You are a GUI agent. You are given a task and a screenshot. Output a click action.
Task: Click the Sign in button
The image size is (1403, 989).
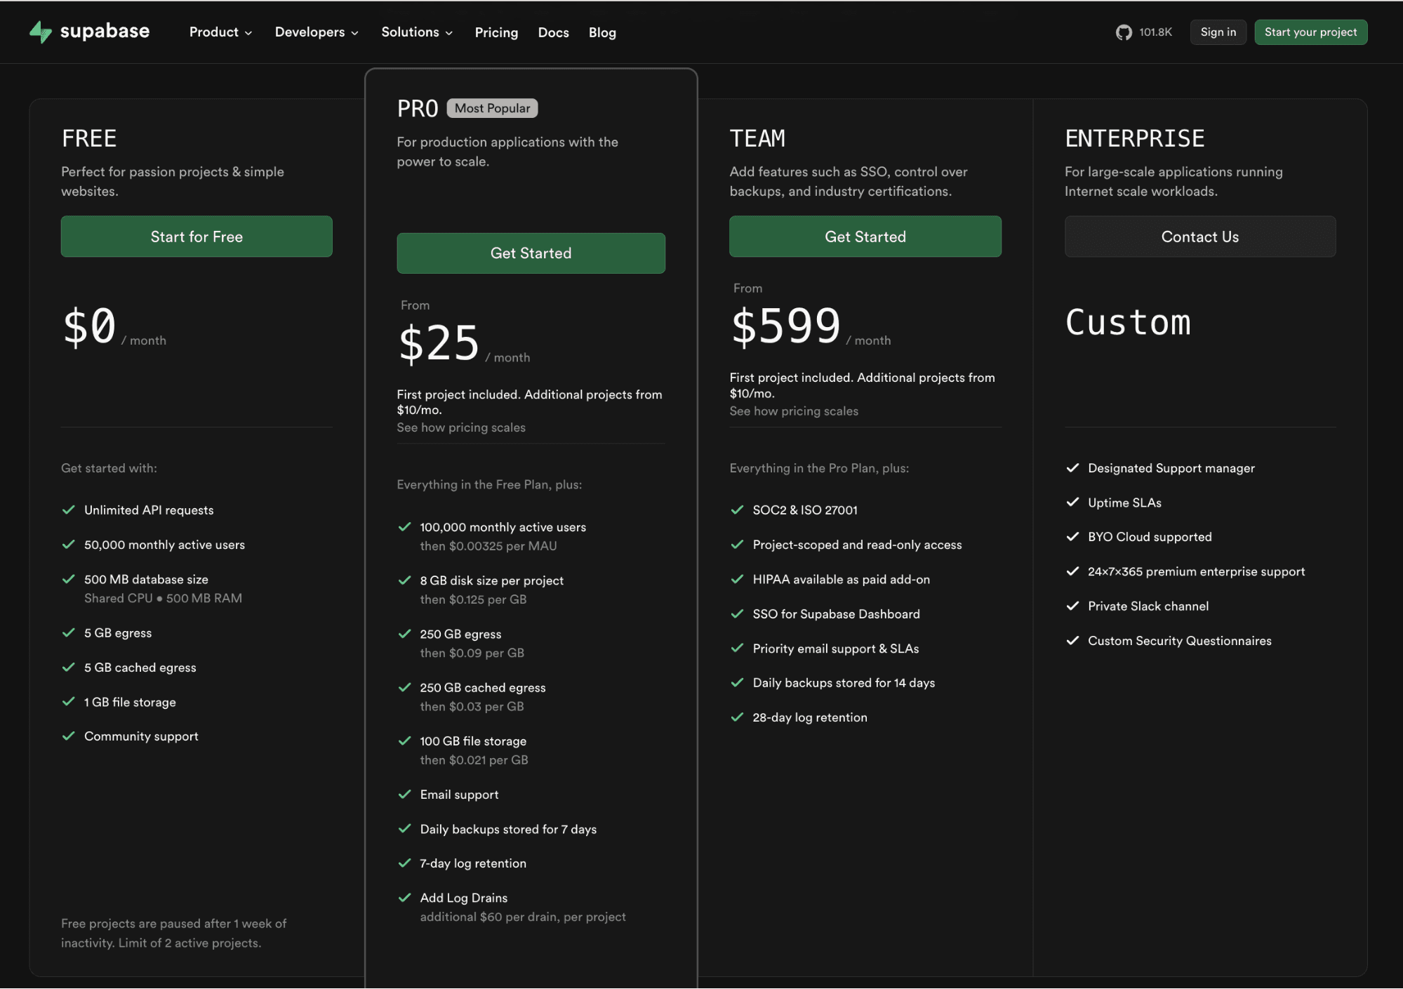[1218, 32]
